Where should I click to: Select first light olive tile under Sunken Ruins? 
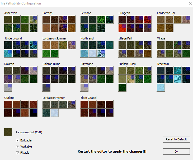coord(122,70)
